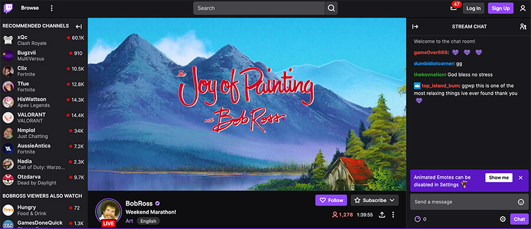The image size is (531, 229).
Task: Click username thekevnation in chat
Action: (430, 75)
